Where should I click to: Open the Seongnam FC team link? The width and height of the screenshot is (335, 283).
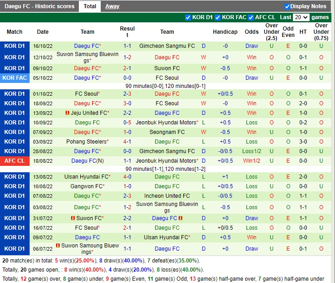(167, 132)
